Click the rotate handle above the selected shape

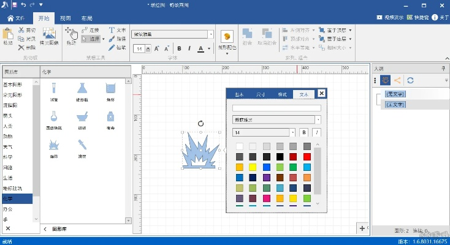(201, 124)
